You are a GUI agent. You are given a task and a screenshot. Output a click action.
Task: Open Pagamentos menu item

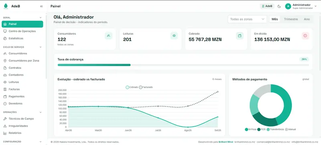click(22, 97)
